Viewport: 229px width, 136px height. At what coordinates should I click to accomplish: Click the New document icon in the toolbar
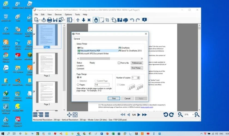(x=37, y=20)
